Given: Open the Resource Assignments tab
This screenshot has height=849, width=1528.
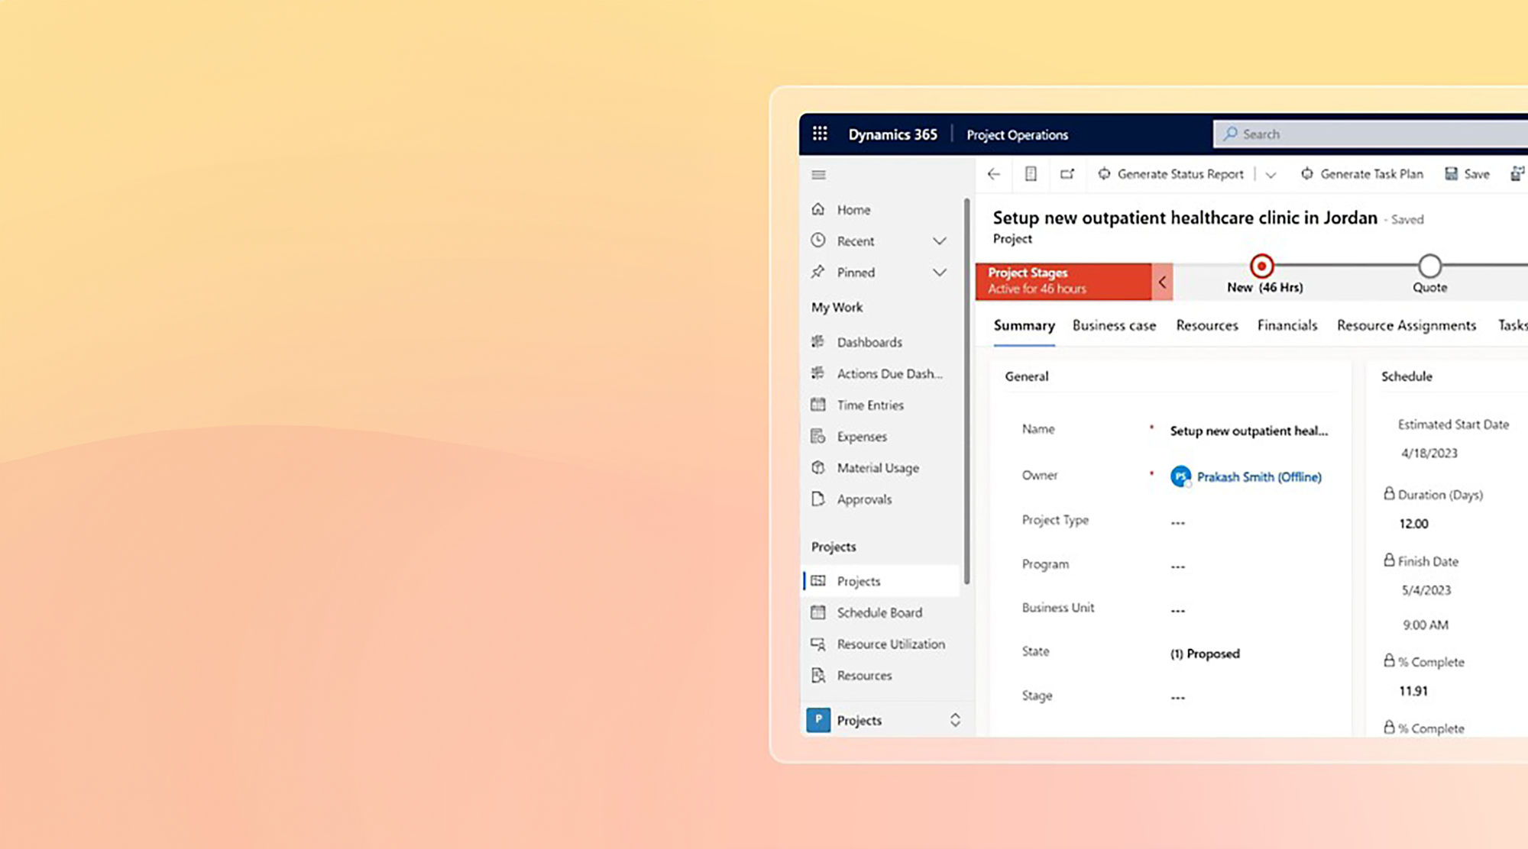Looking at the screenshot, I should click(1407, 325).
